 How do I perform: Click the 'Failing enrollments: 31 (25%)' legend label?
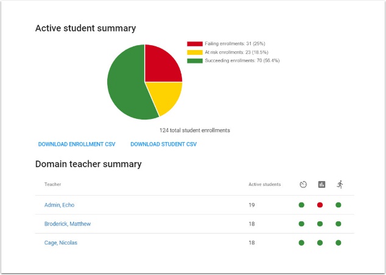(x=235, y=44)
